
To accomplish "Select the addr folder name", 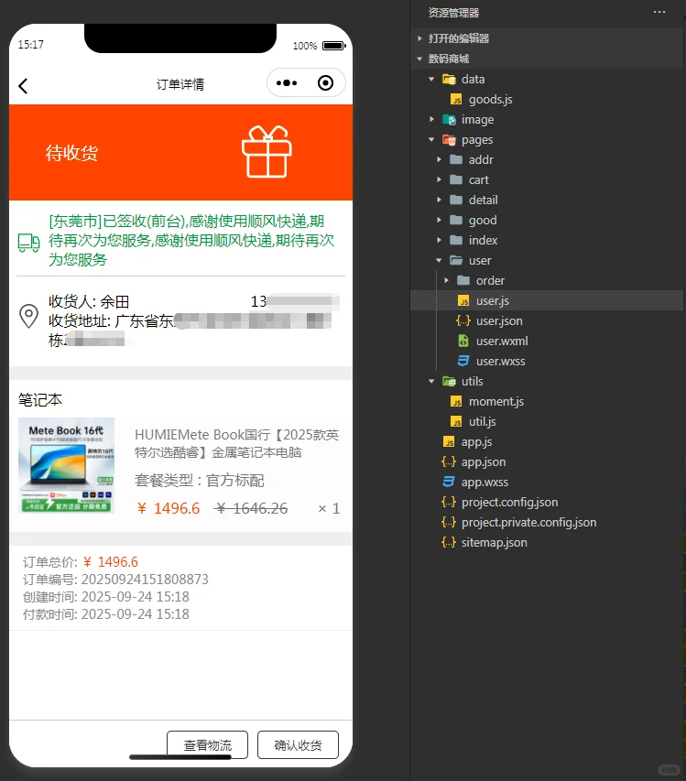I will tap(481, 159).
